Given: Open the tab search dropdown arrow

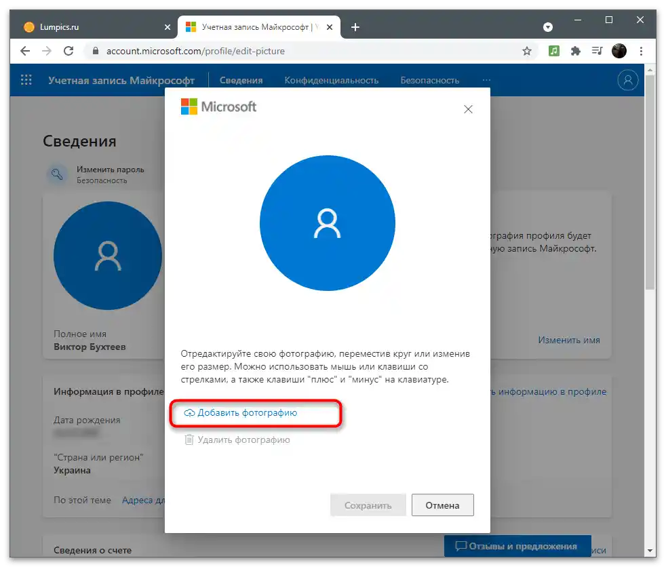Looking at the screenshot, I should coord(548,27).
